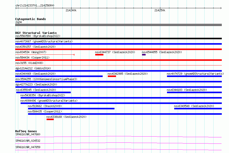
Task: Open the nsv6338168 (Sedlazeck2020) label
Action: click(x=66, y=117)
